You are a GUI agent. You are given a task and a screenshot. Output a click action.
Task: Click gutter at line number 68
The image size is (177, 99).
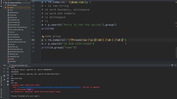33,40
